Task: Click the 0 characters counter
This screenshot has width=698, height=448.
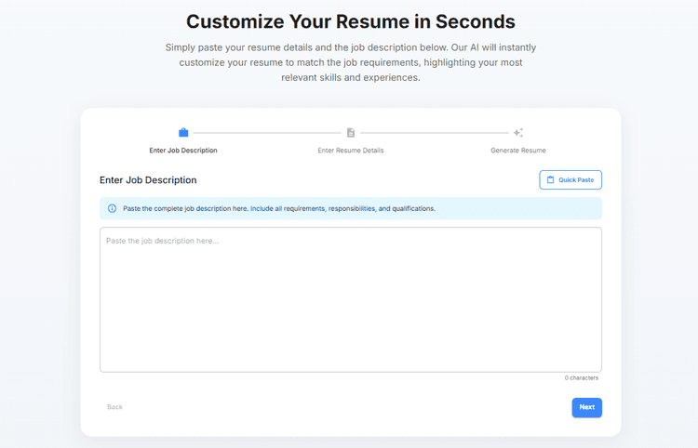Action: point(581,378)
